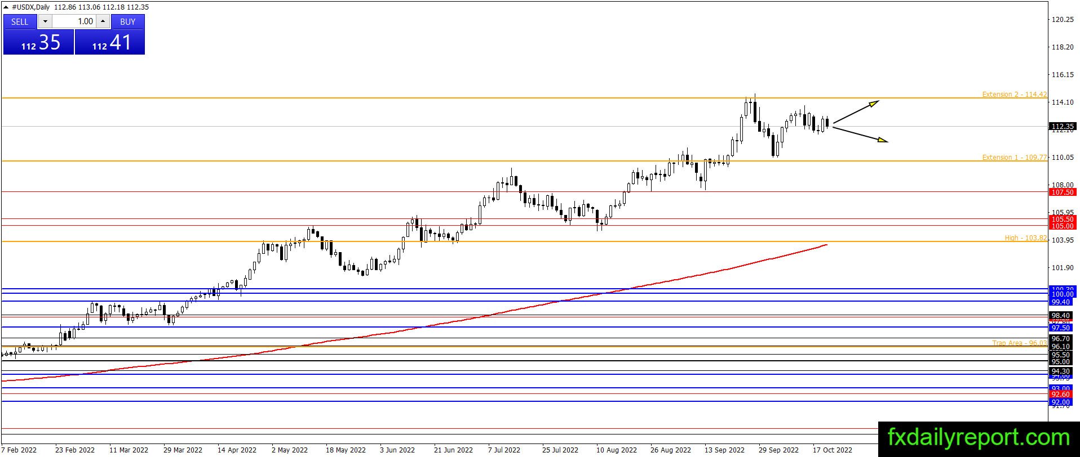The width and height of the screenshot is (1080, 457).
Task: Click the 116.15 price scale value
Action: [1063, 75]
